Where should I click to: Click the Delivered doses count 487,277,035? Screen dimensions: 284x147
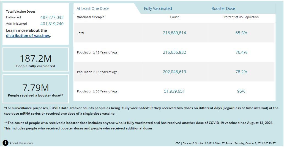pos(52,17)
